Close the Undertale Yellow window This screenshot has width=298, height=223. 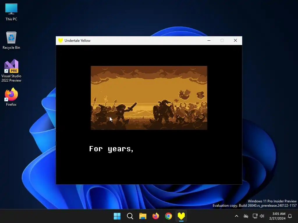point(235,41)
